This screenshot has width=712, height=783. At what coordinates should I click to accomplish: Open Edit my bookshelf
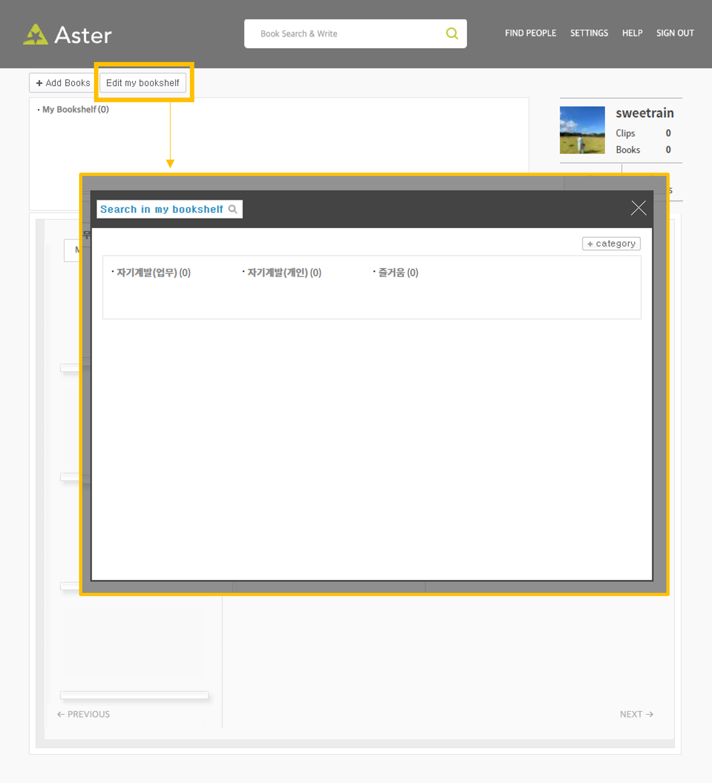(142, 83)
